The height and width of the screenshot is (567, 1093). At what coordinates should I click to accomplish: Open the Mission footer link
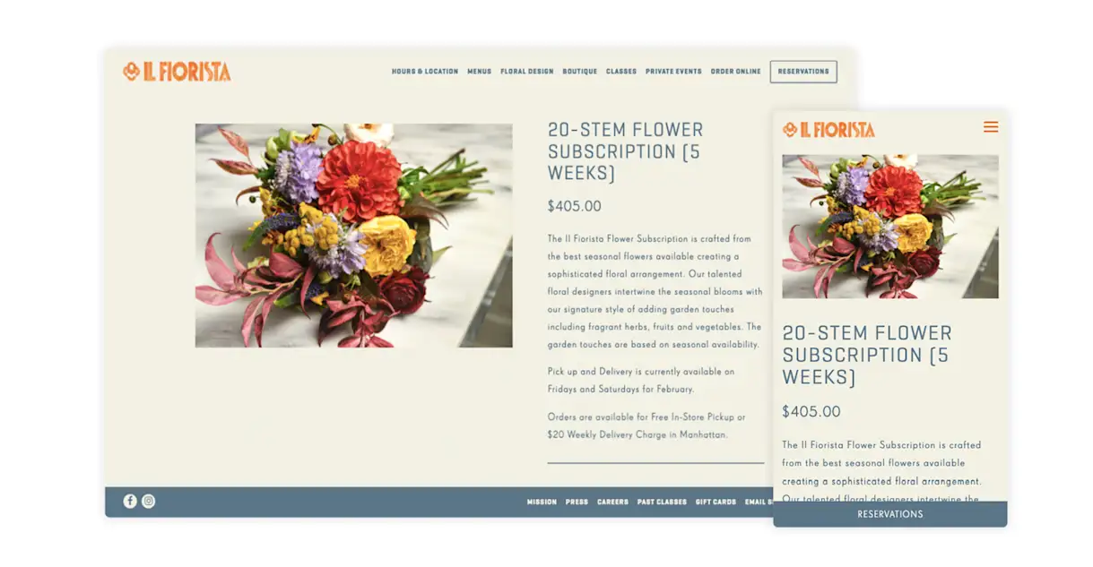(542, 503)
